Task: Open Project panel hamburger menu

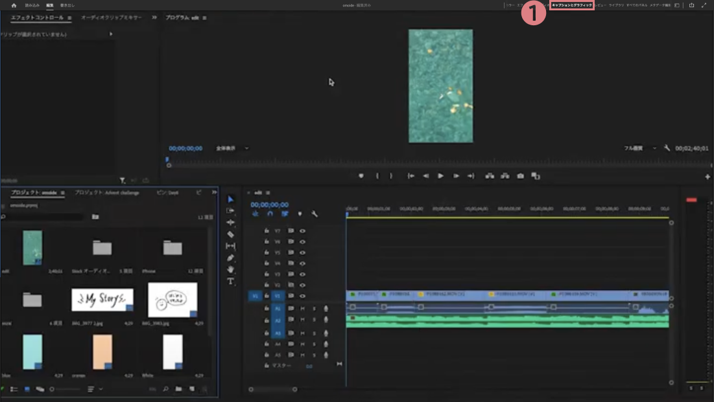Action: [62, 193]
